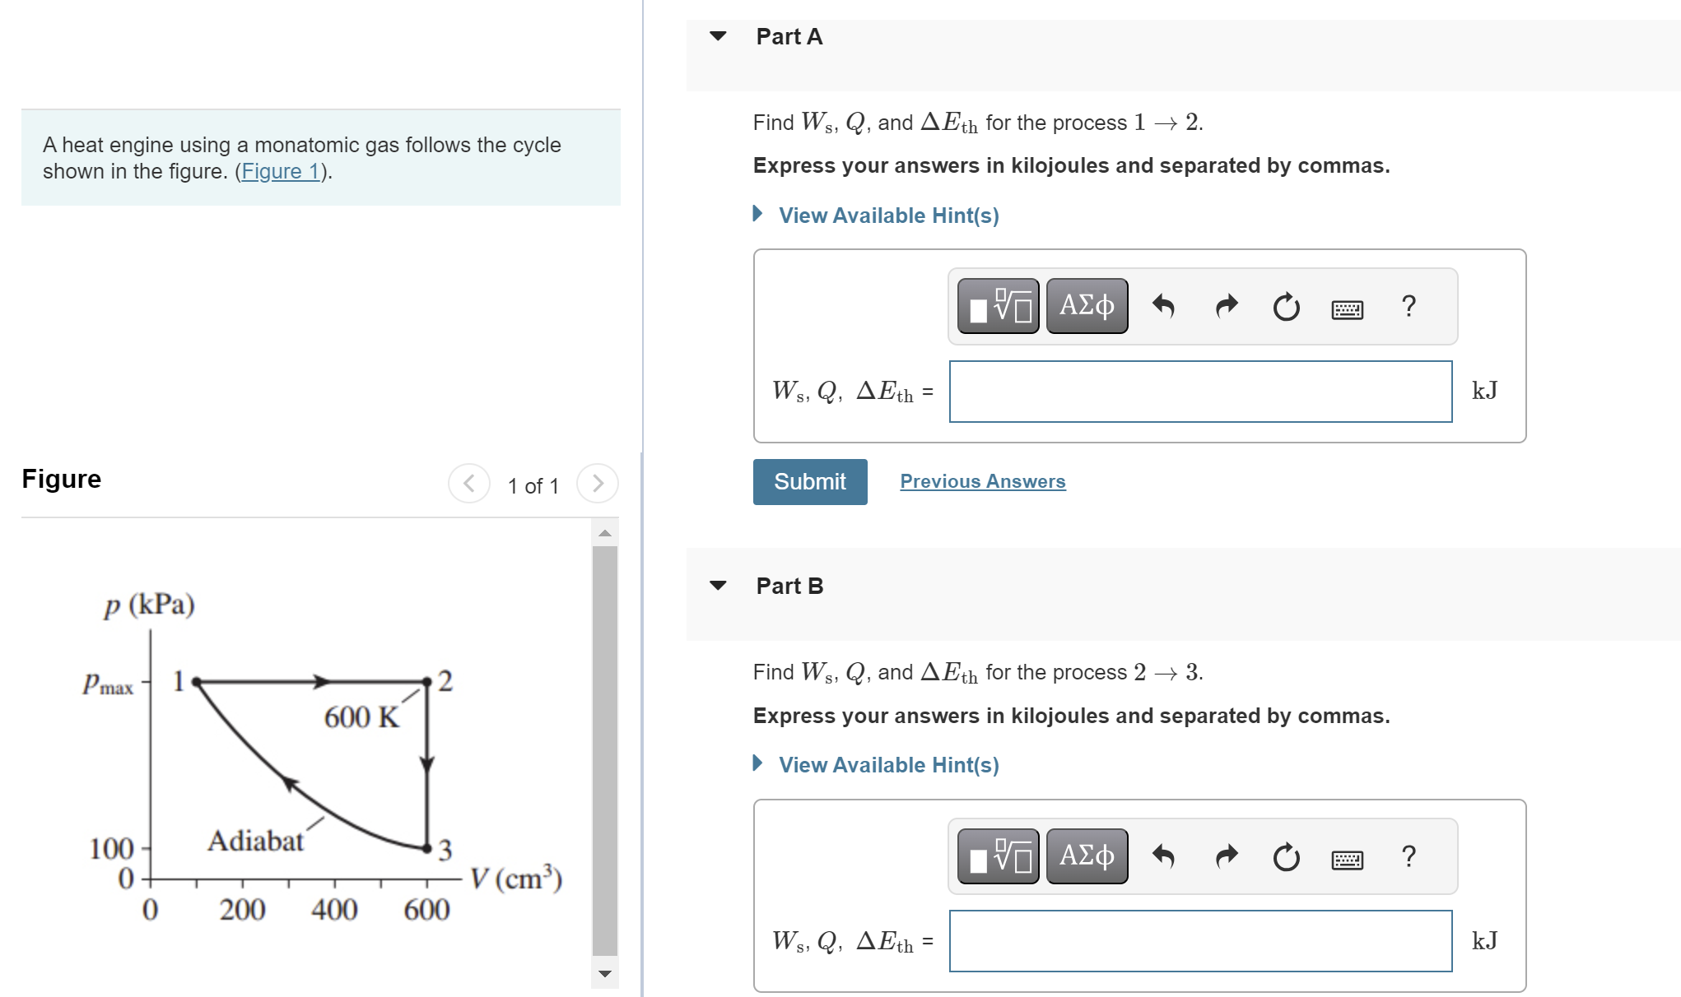
Task: Collapse the Part A section
Action: click(x=718, y=36)
